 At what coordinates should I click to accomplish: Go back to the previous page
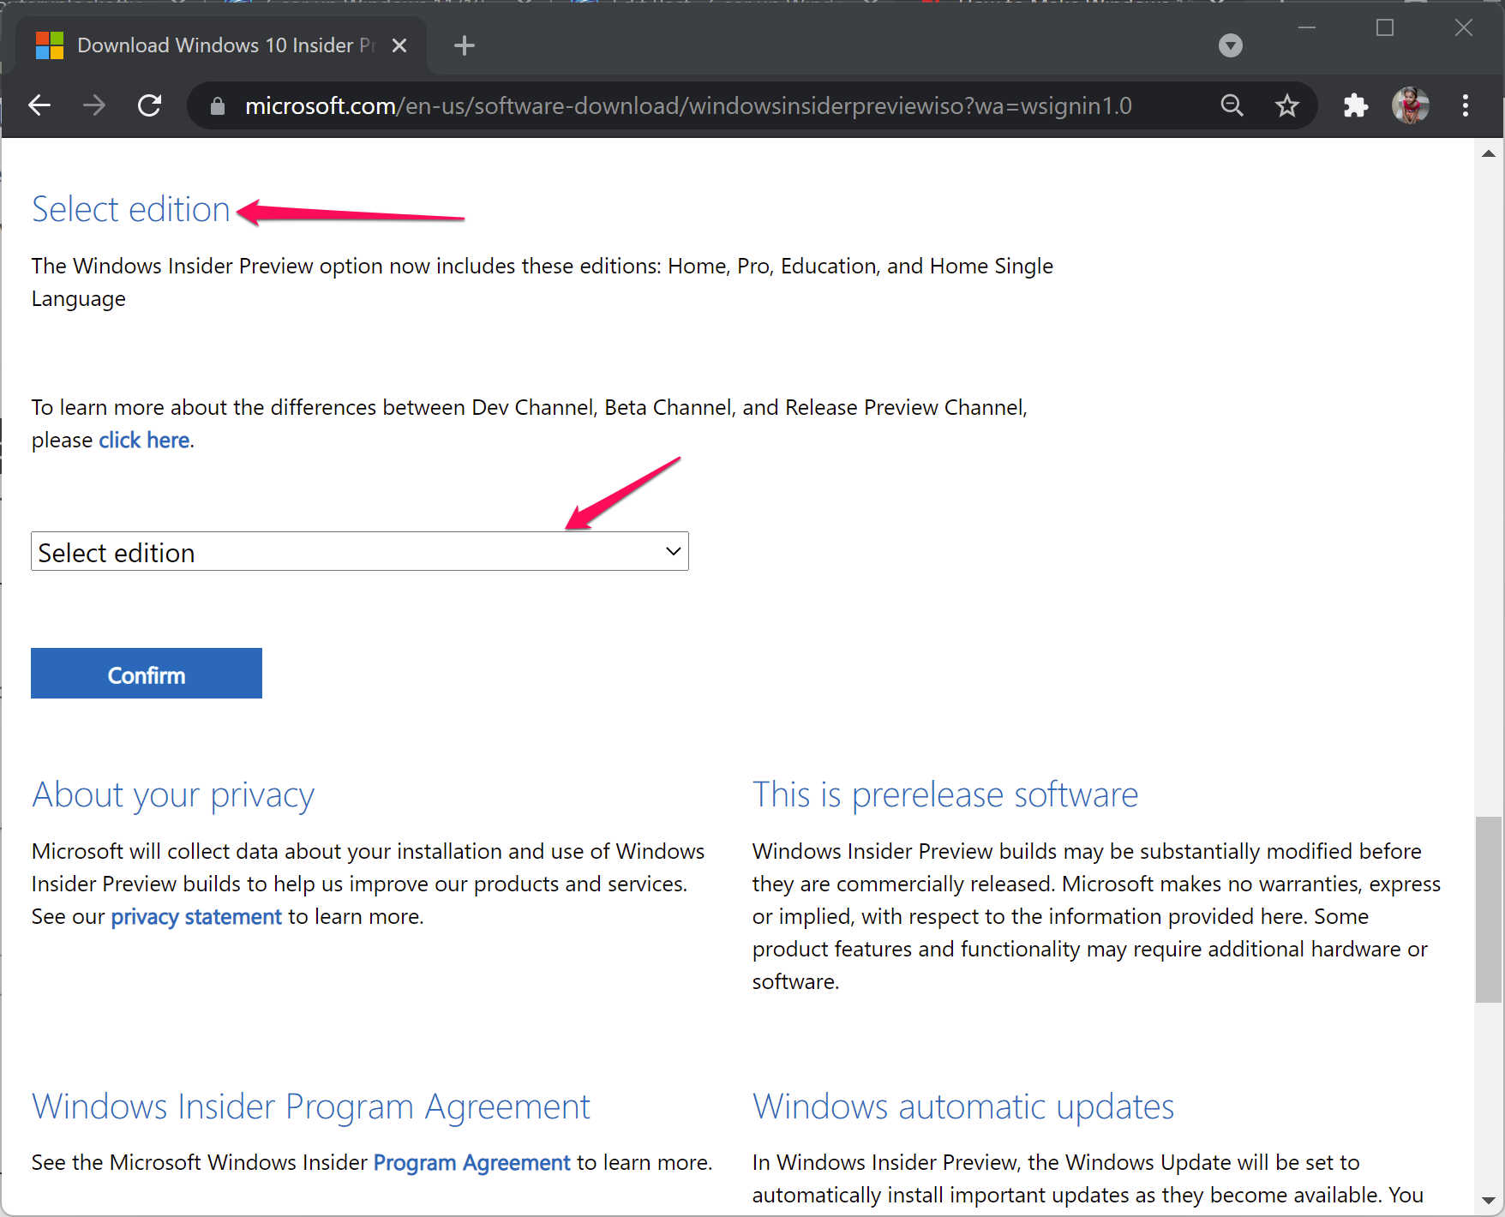39,105
